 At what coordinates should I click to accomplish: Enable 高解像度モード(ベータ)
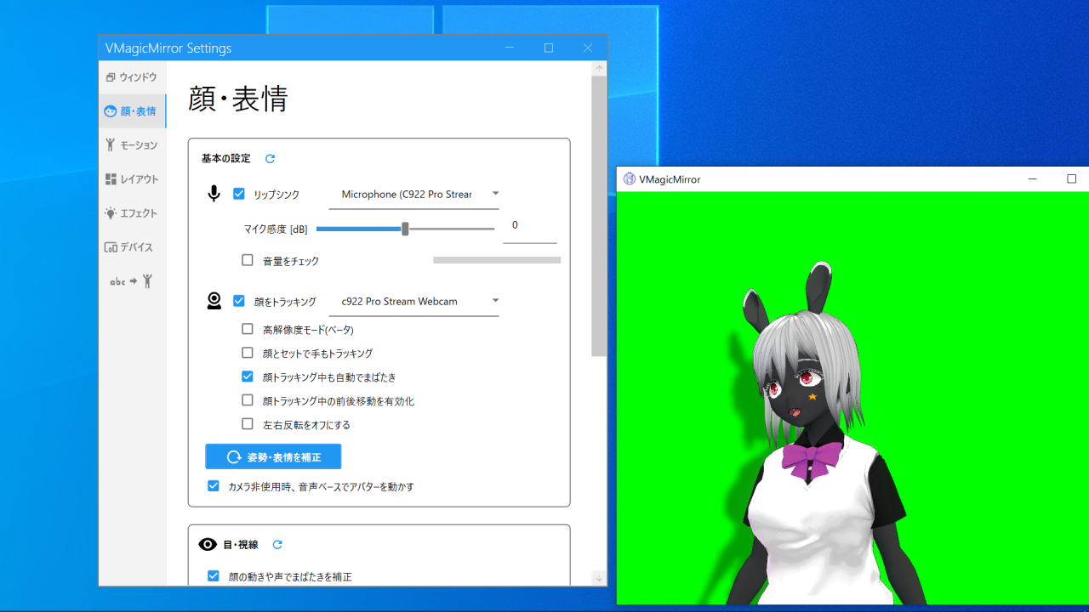[248, 329]
